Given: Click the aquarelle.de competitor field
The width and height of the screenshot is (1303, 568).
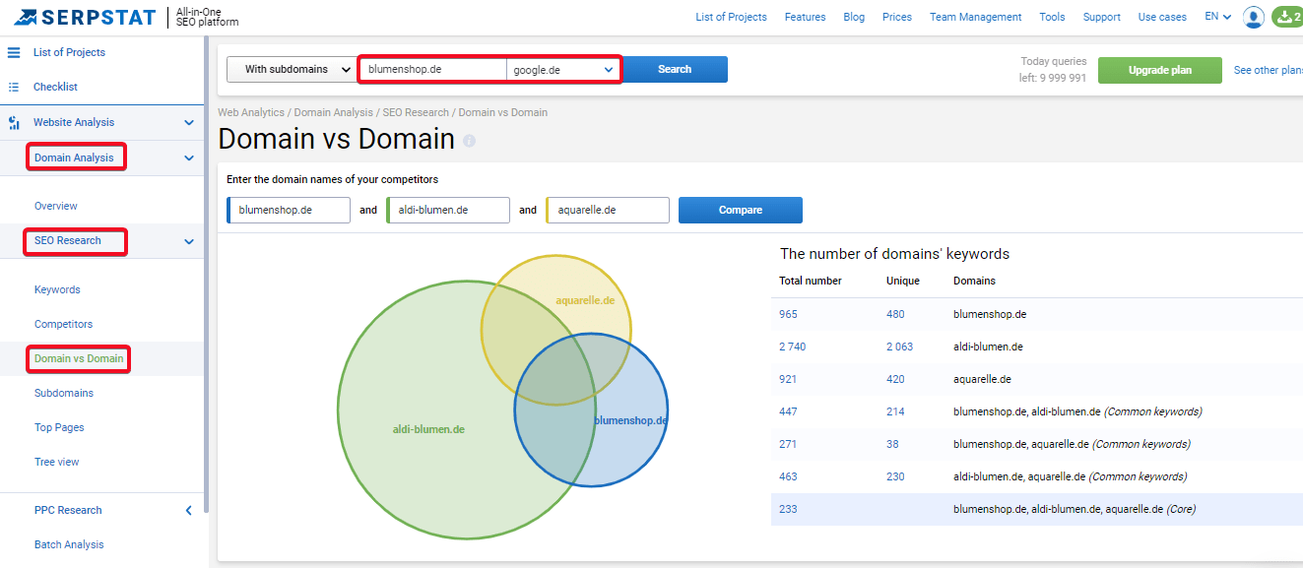Looking at the screenshot, I should coord(608,211).
